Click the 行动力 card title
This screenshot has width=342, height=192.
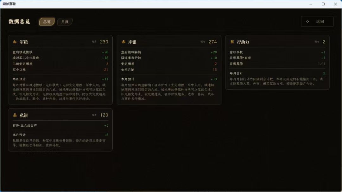[x=243, y=42]
